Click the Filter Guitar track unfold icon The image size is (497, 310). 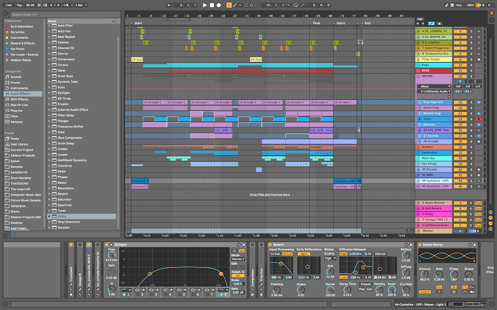pyautogui.click(x=418, y=60)
